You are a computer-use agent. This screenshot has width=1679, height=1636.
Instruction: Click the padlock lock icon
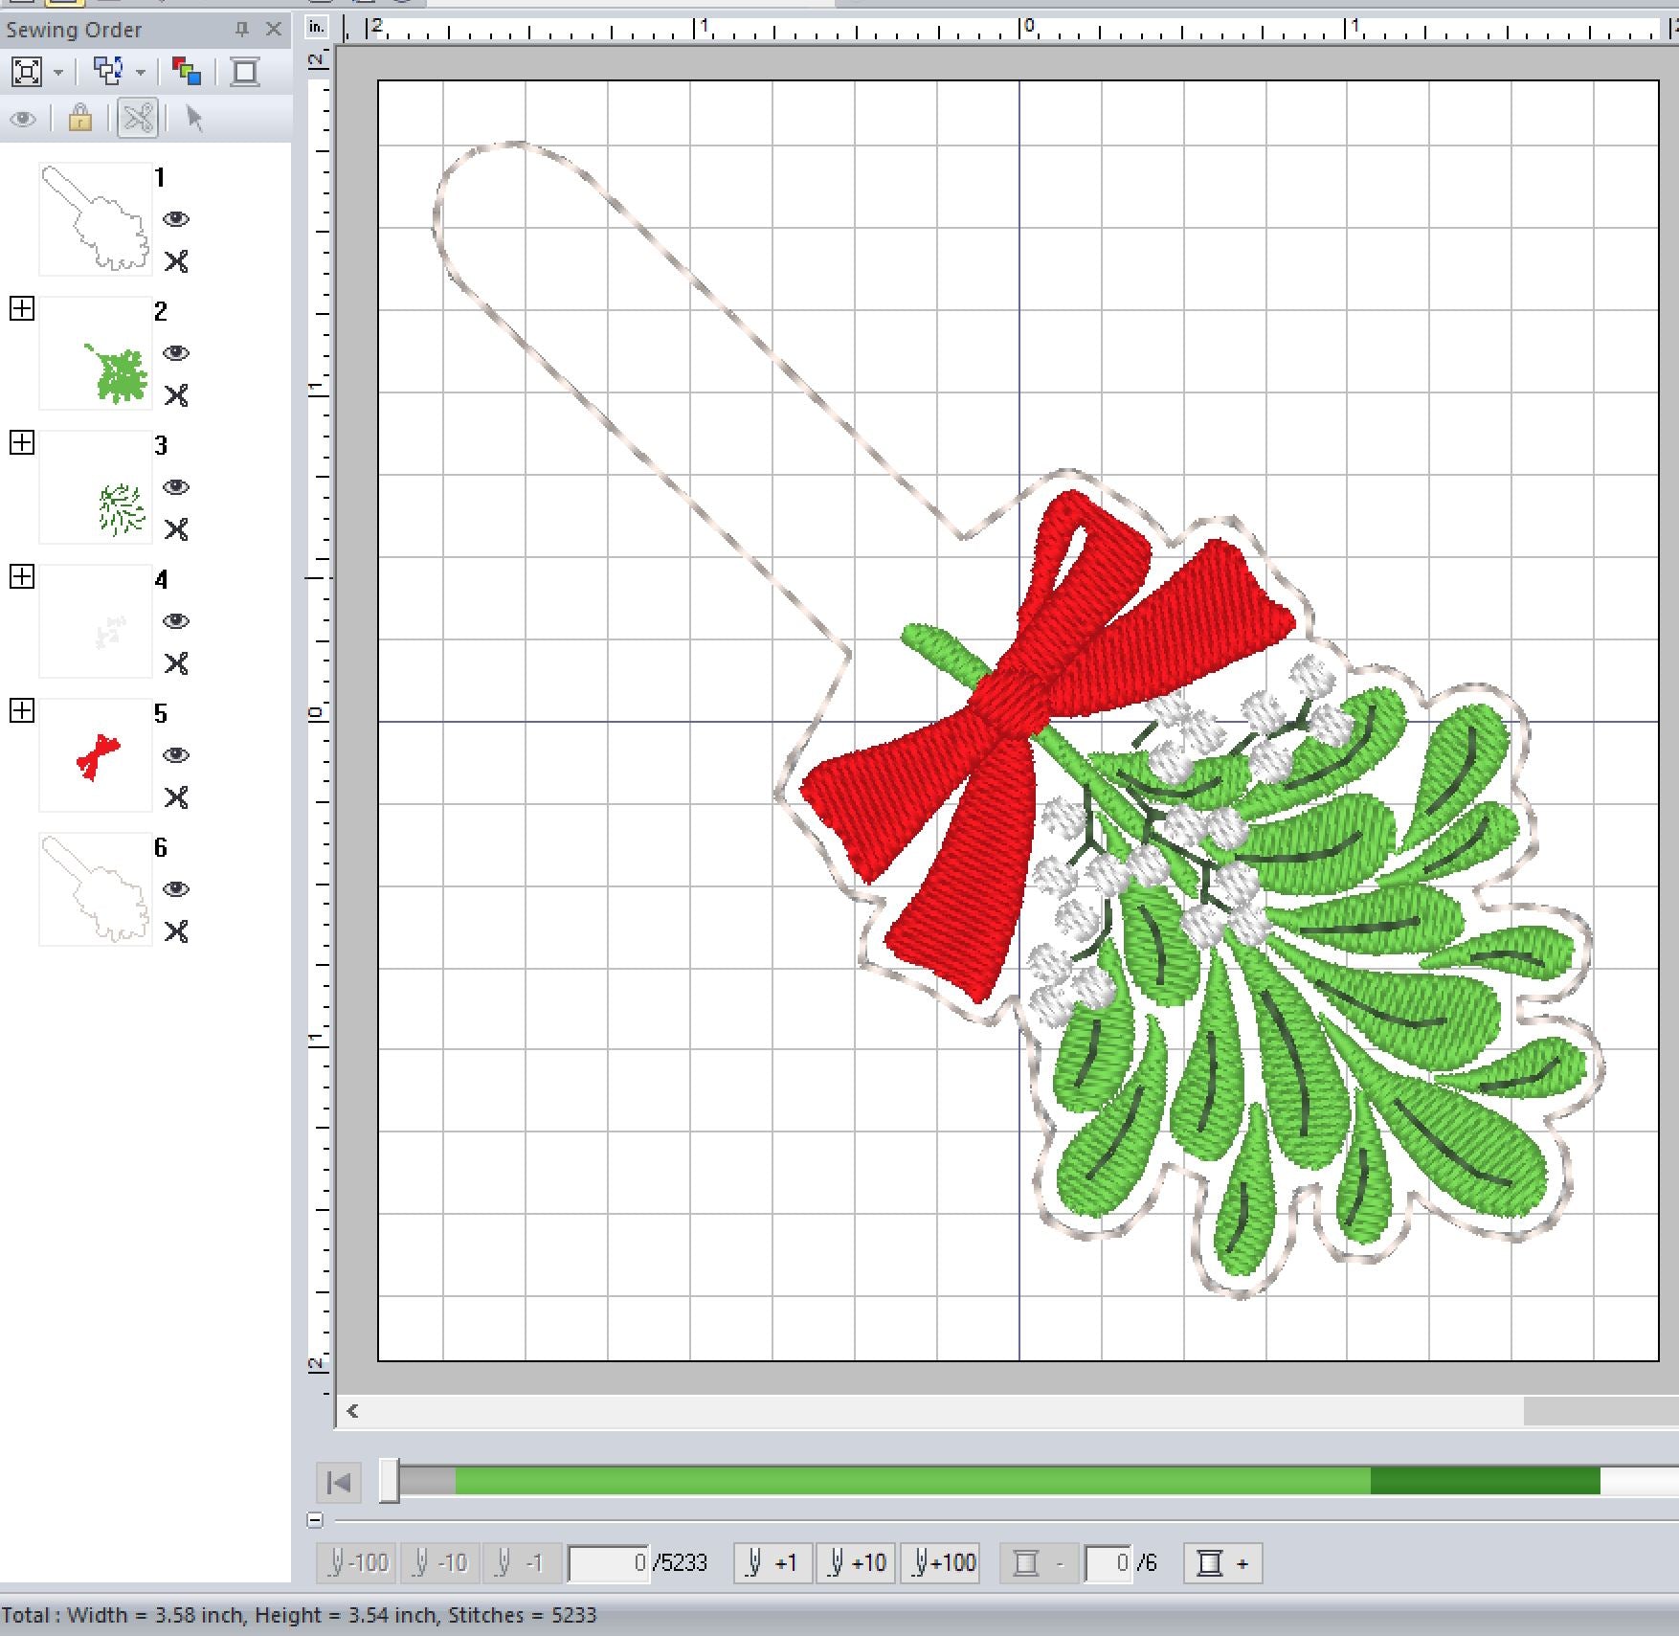pos(80,119)
